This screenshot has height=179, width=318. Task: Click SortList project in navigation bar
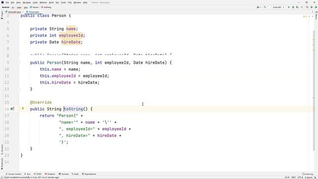5,7
